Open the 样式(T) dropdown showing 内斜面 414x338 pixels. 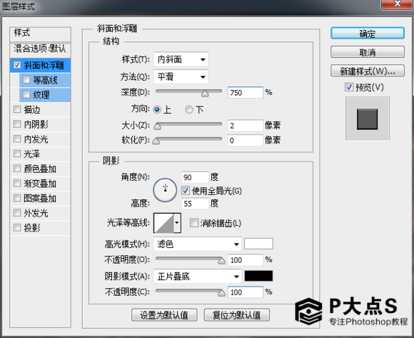pyautogui.click(x=181, y=59)
